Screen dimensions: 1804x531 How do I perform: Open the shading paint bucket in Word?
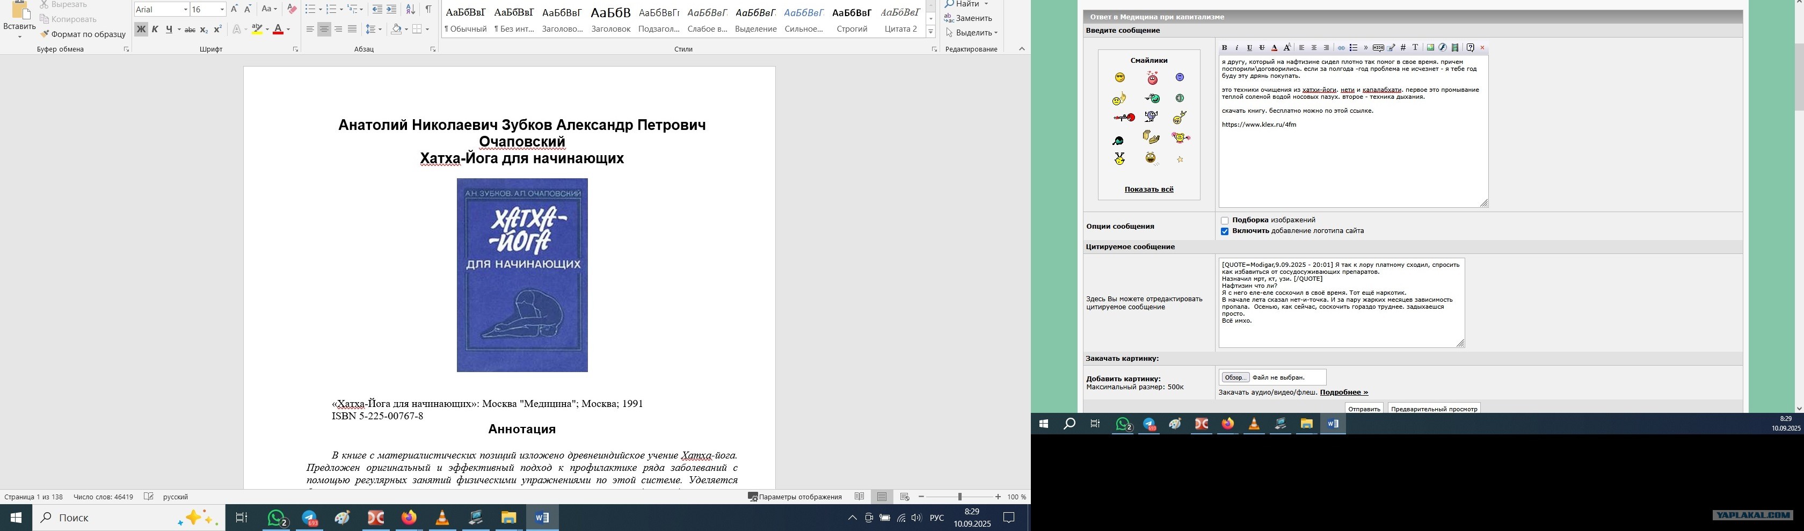click(396, 30)
